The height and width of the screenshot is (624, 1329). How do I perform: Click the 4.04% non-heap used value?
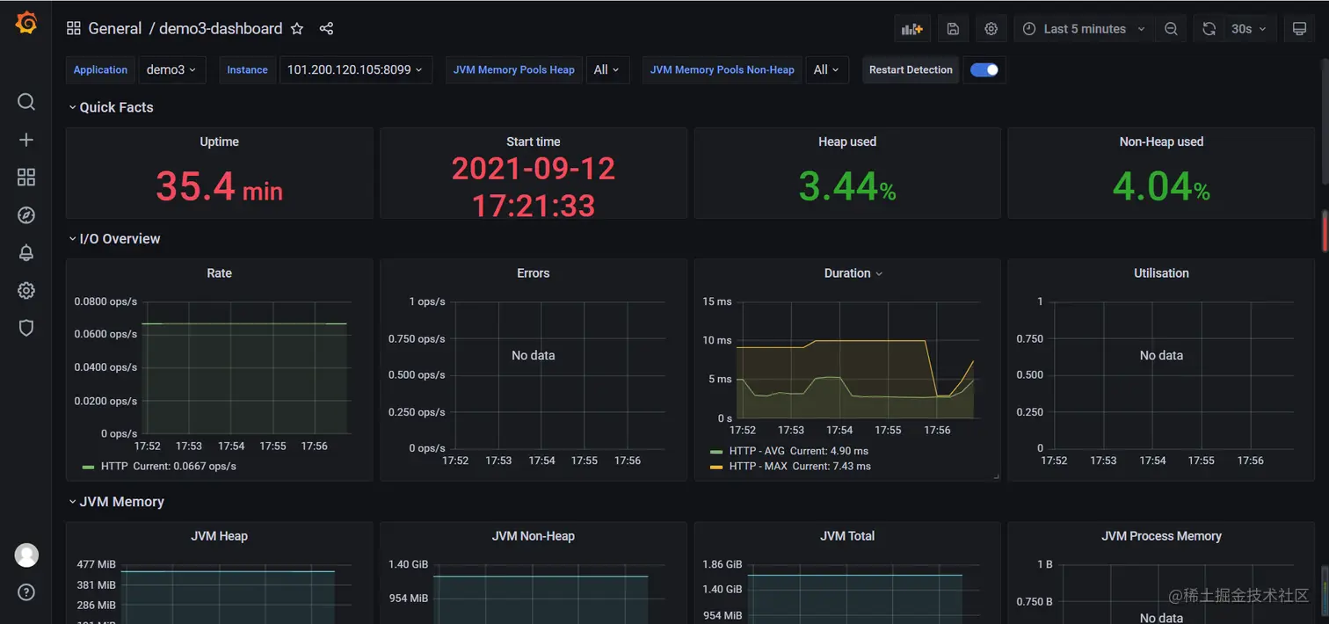tap(1161, 186)
